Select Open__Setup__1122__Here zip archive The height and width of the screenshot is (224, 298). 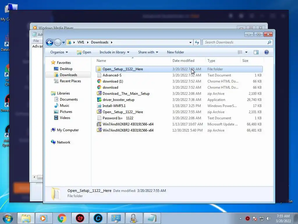tap(179, 112)
